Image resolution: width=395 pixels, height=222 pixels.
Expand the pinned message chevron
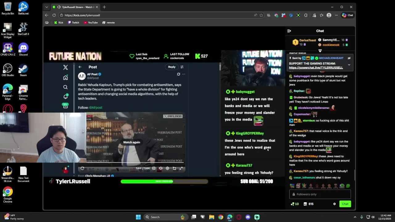tap(349, 65)
